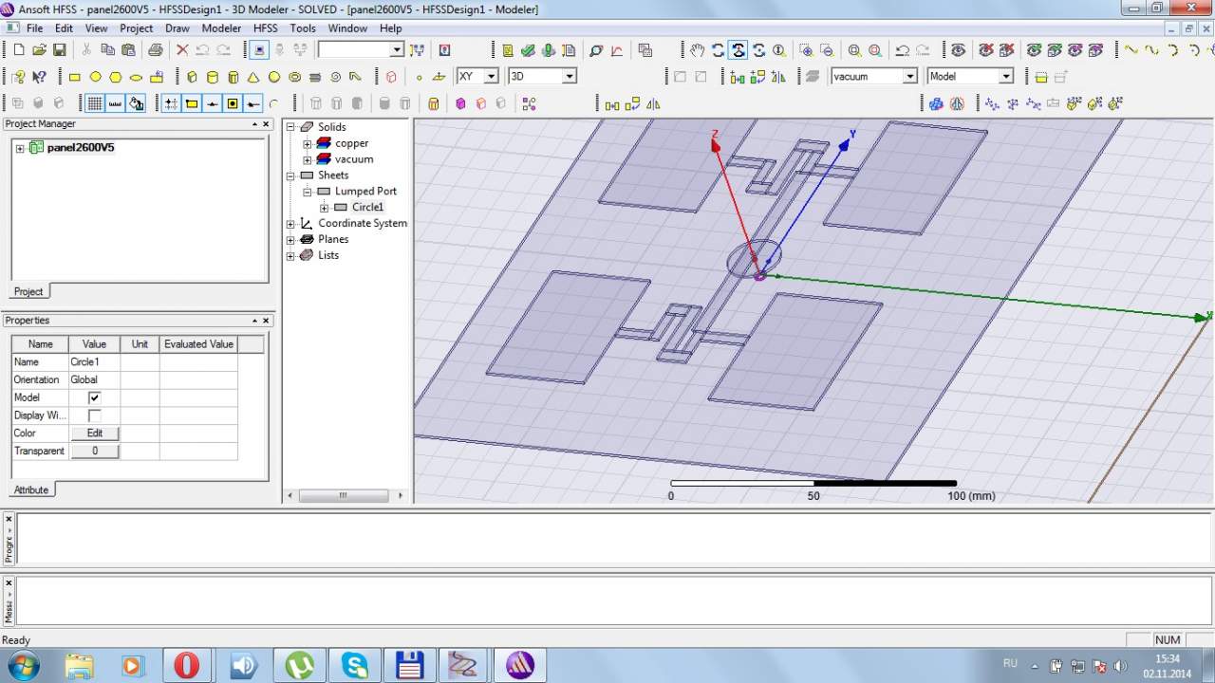Screen dimensions: 1215x683
Task: Open the Opera browser from taskbar
Action: point(186,665)
